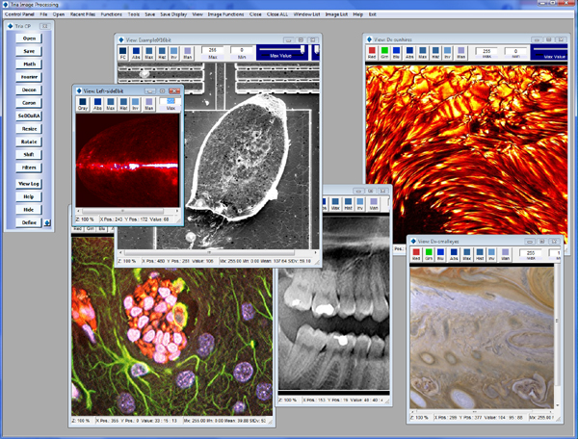Click the Red channel icon in sunhess view
Viewport: 578px width, 439px height.
[374, 50]
